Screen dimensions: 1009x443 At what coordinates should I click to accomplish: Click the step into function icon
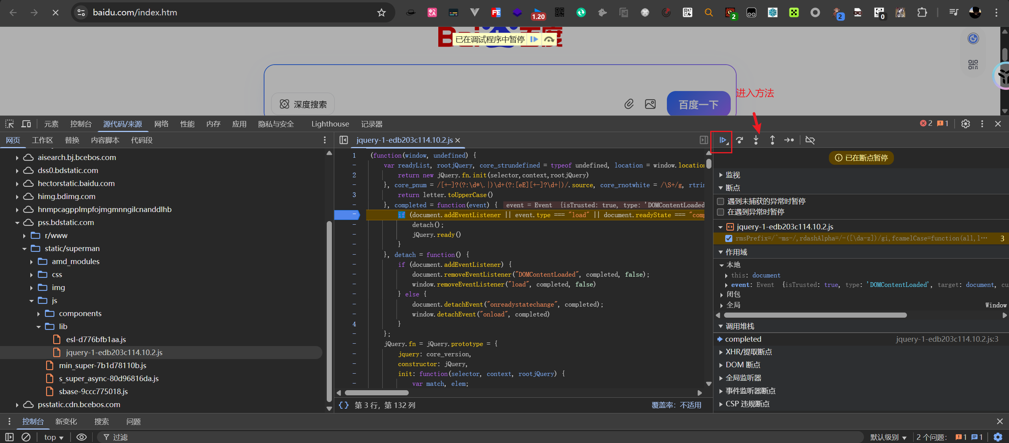pos(756,140)
